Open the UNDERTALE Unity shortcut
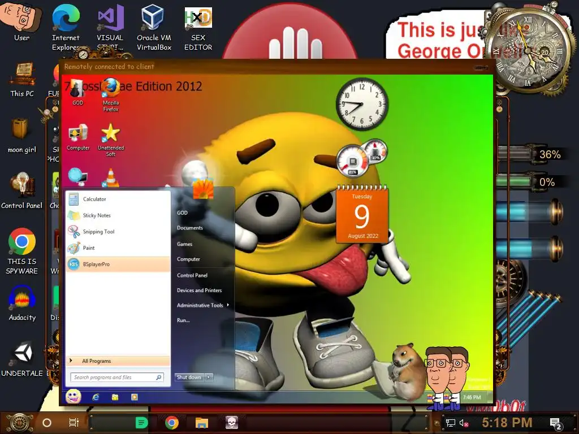This screenshot has width=579, height=434. point(22,359)
